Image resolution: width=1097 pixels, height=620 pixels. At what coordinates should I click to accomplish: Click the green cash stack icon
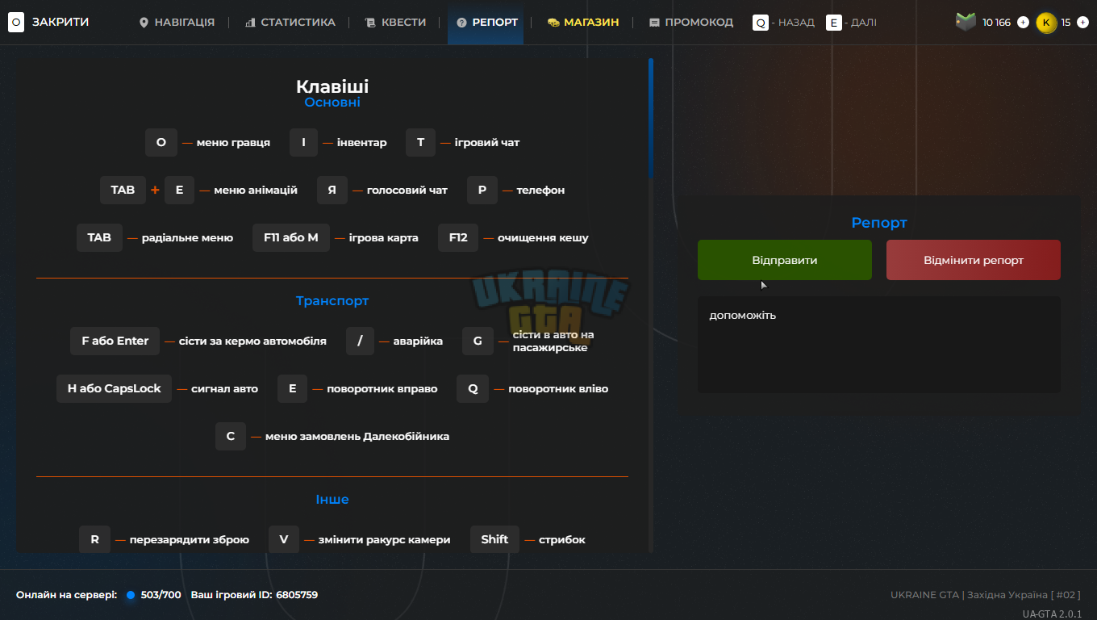click(966, 22)
